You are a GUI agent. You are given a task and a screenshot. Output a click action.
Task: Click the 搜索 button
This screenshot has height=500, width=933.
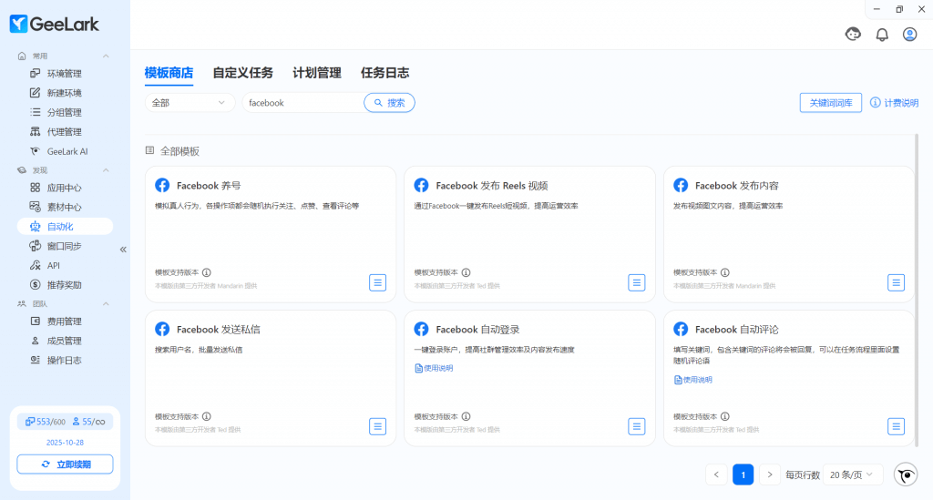(389, 103)
